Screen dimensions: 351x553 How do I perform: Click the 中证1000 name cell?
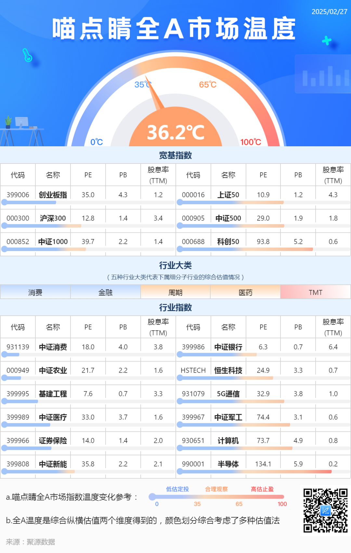tap(53, 242)
